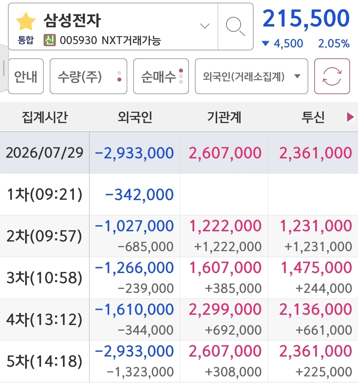Refresh data with circular arrows icon
This screenshot has width=358, height=388.
click(332, 76)
